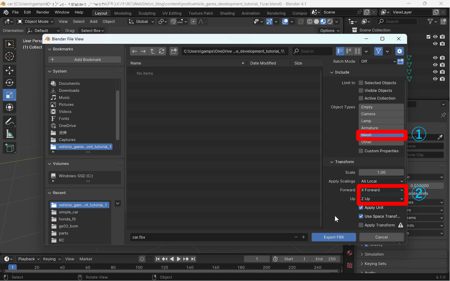Click Export FBX button
This screenshot has height=281, width=450.
(334, 237)
